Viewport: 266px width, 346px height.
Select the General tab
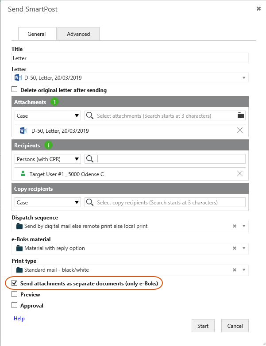point(37,34)
